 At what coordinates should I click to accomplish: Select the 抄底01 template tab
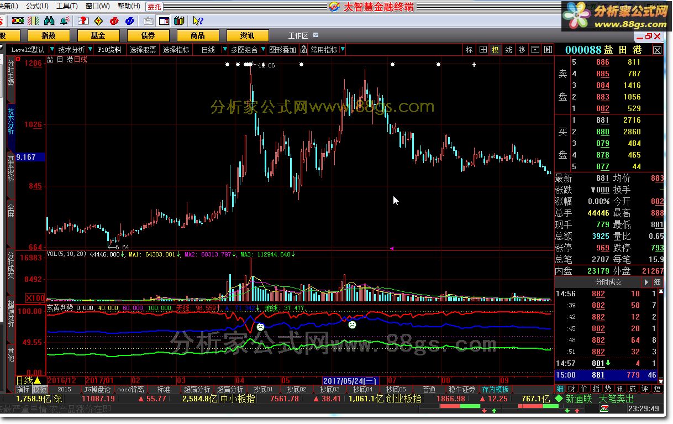pyautogui.click(x=264, y=389)
